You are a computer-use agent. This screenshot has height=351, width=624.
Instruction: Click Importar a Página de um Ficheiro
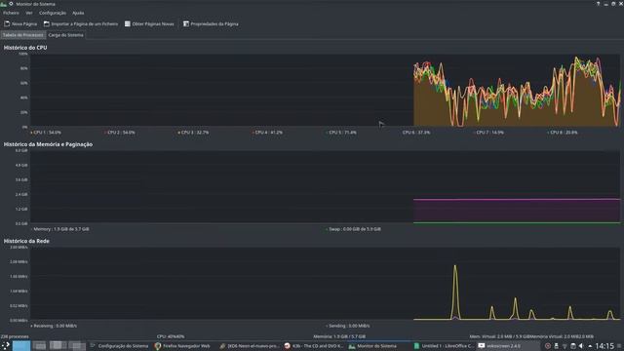(81, 23)
